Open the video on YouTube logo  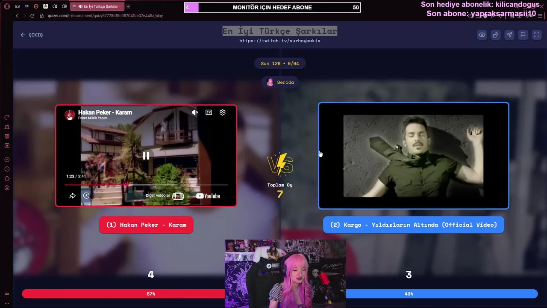pos(208,196)
